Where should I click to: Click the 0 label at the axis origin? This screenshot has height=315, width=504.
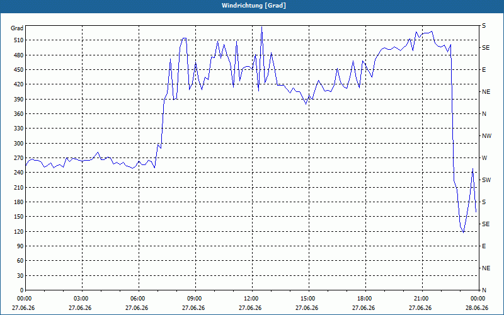21,290
